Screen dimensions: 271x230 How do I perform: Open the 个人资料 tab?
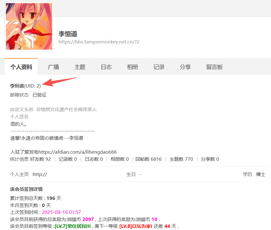point(21,67)
